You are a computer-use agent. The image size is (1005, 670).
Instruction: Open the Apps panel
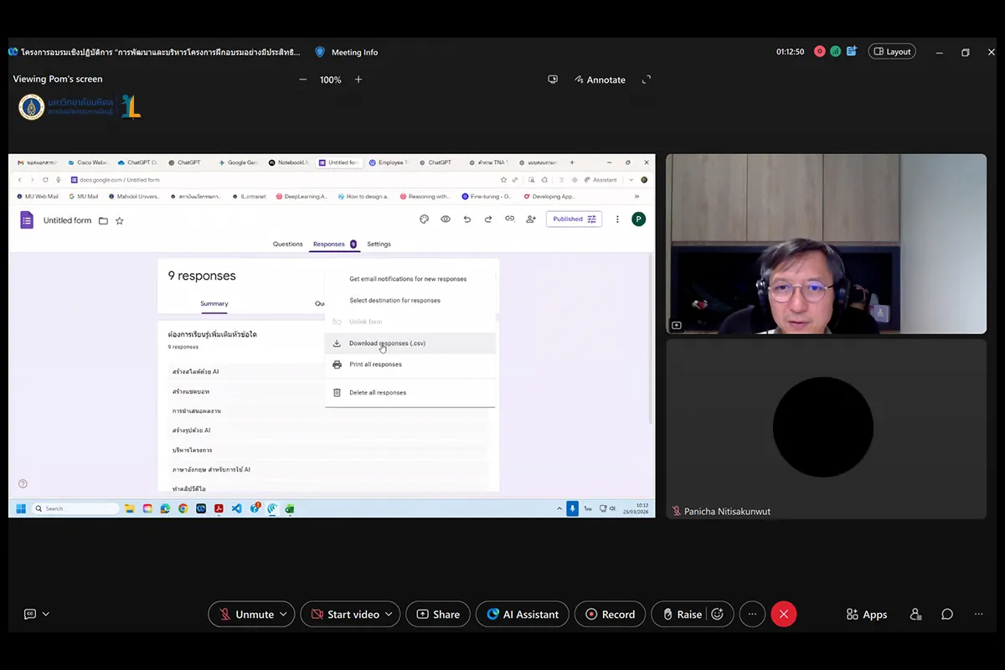(866, 614)
